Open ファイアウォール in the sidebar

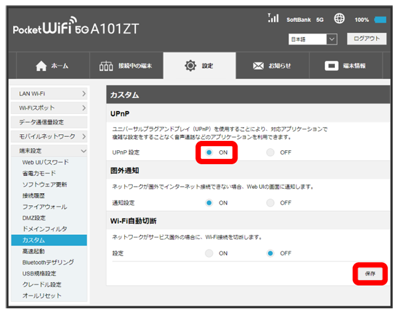point(44,206)
